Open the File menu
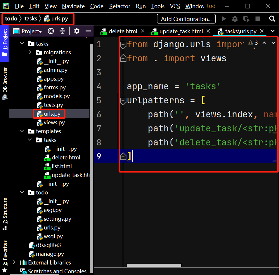Viewport: 279px width, 275px height. 19,6
